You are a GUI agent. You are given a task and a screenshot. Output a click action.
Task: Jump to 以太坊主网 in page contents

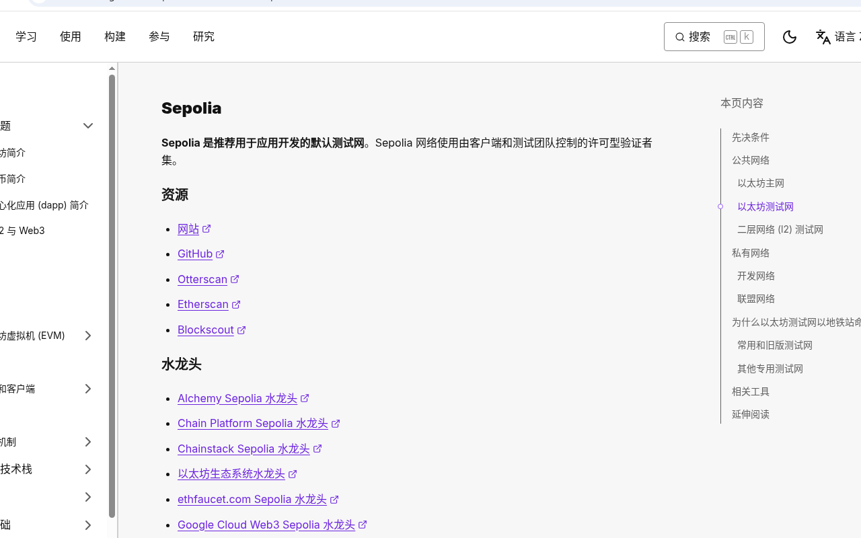(761, 183)
